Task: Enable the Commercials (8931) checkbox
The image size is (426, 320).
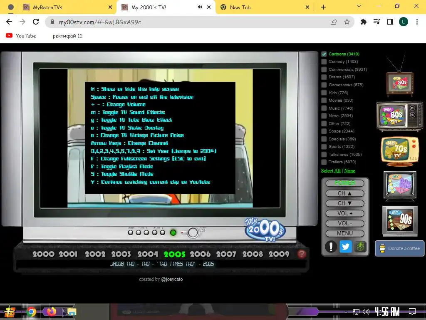Action: [324, 70]
